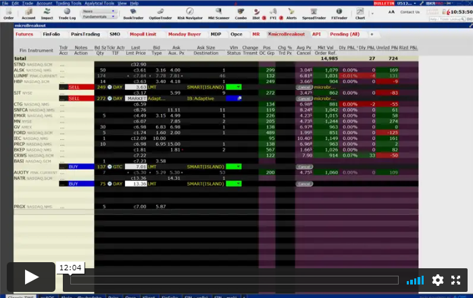Switch to the Pending (All) tab
This screenshot has width=473, height=298.
tap(345, 34)
